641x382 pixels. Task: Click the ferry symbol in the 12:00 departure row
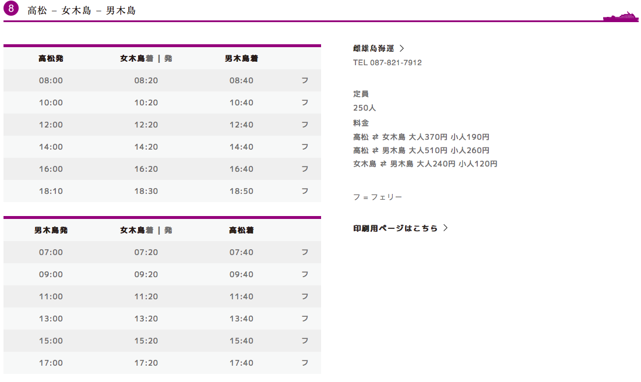(305, 125)
